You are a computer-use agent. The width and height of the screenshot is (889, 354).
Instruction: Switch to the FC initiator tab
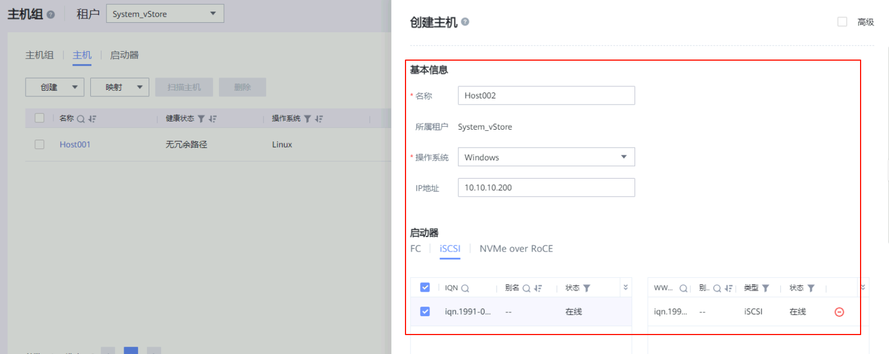(x=416, y=249)
